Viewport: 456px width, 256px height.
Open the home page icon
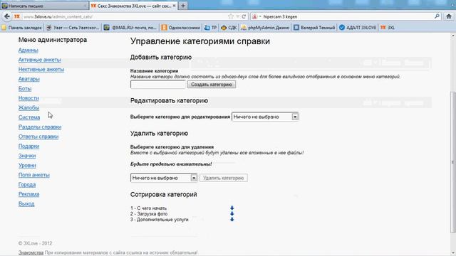(449, 16)
